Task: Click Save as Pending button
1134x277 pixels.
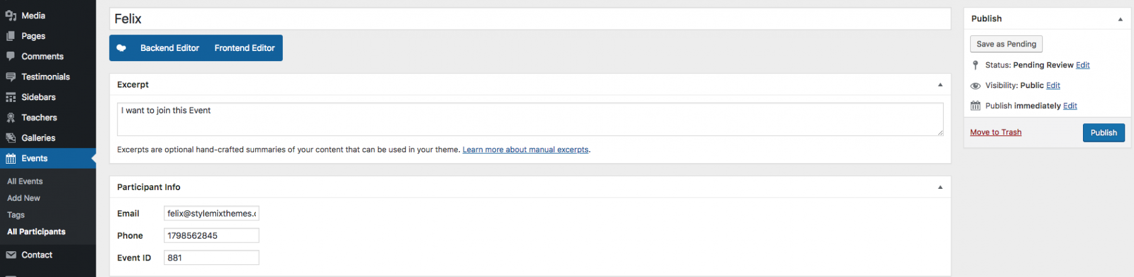Action: [x=1006, y=44]
